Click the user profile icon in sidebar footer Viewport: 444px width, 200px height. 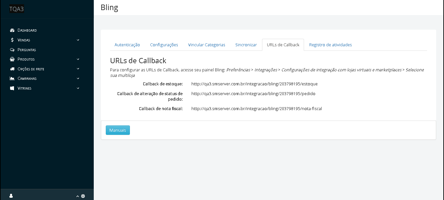(11, 196)
